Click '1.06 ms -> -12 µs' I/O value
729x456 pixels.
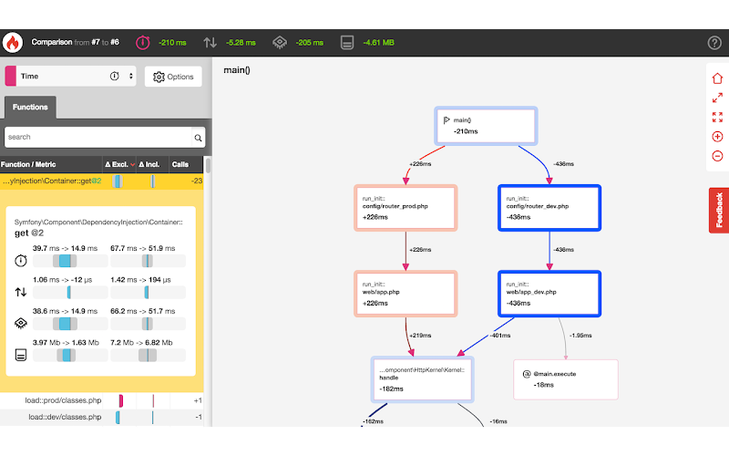[x=62, y=280]
